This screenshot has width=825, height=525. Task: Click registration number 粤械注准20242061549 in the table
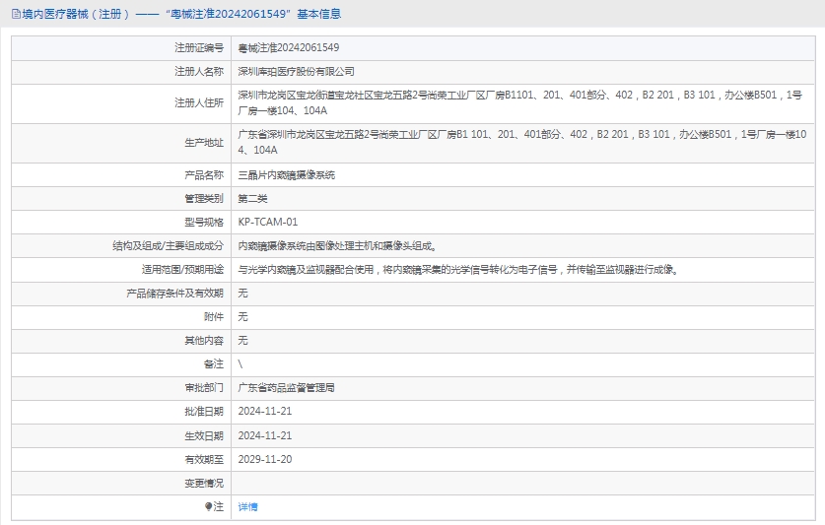point(288,47)
